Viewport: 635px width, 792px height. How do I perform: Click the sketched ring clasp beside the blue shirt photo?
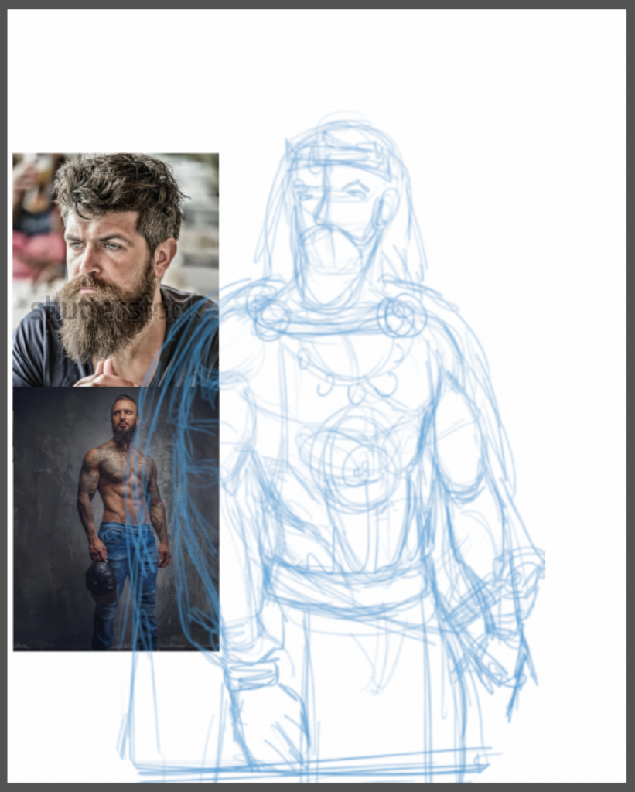tap(270, 313)
